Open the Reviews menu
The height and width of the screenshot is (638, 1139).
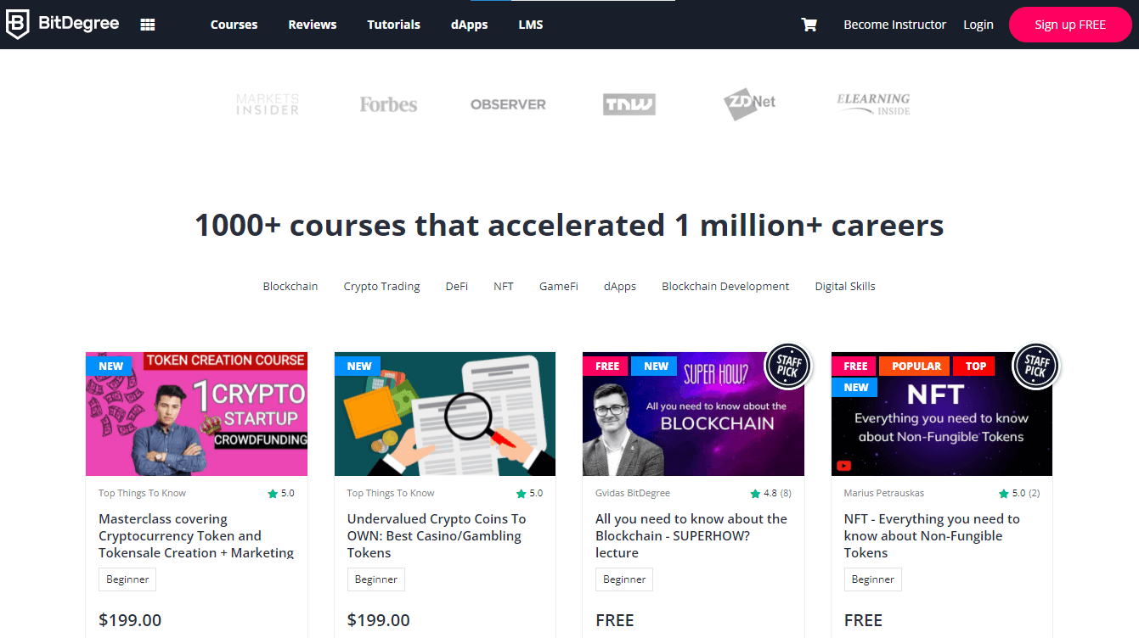point(313,25)
